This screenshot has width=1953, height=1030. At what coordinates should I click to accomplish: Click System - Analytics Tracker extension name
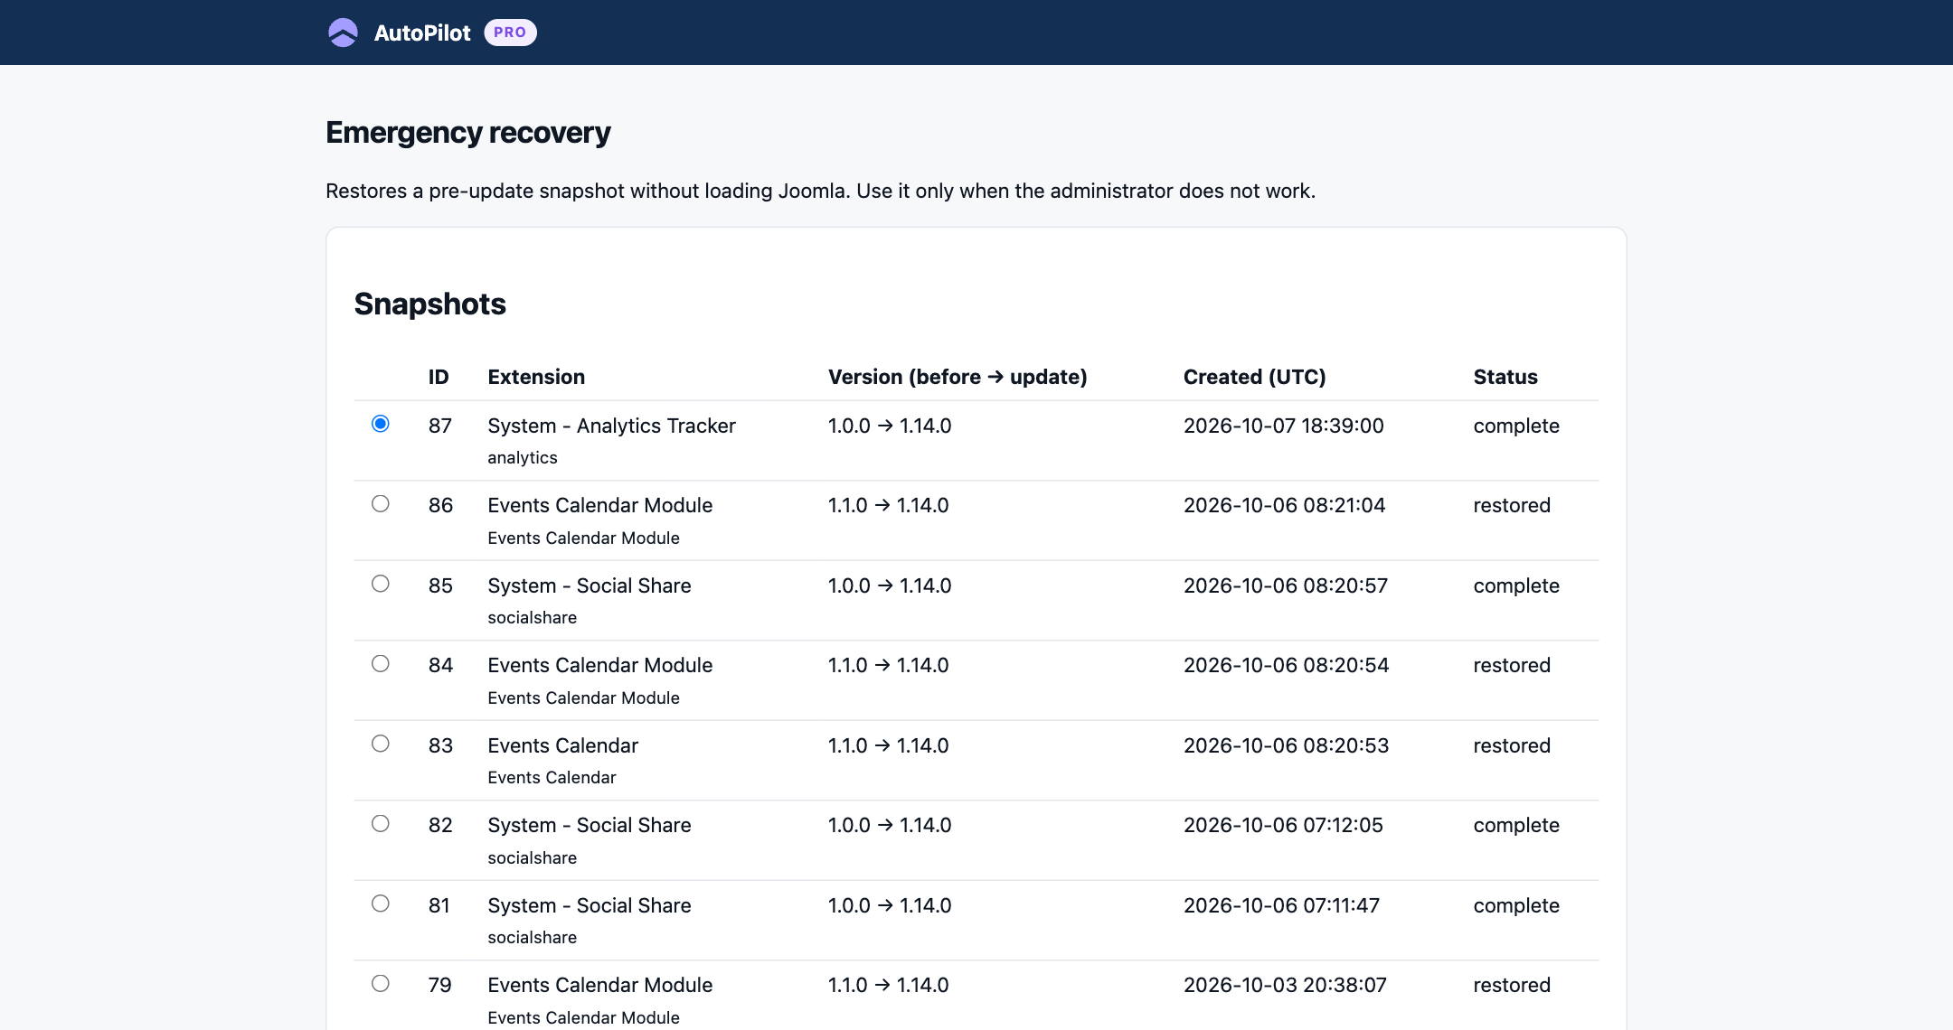point(611,426)
